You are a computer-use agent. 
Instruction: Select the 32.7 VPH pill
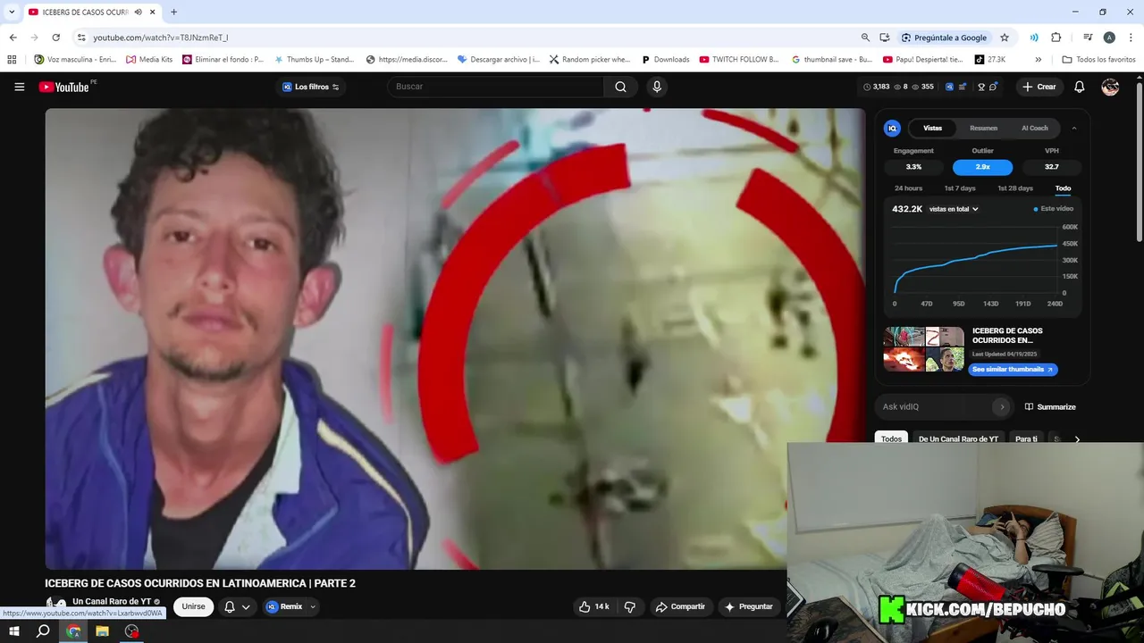(x=1052, y=167)
